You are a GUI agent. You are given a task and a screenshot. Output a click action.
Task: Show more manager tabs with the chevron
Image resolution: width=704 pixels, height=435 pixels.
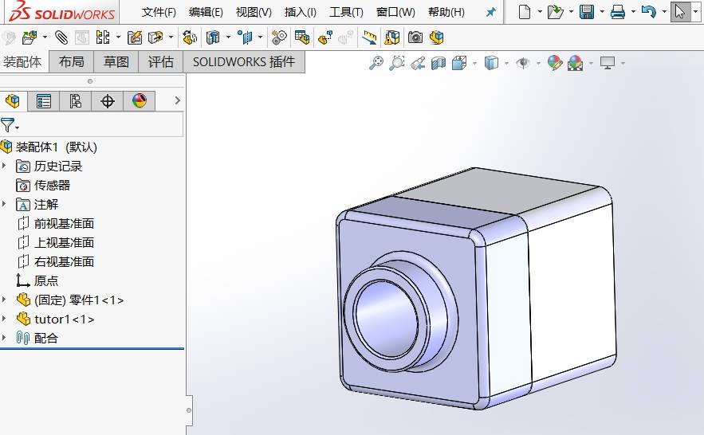(x=177, y=101)
